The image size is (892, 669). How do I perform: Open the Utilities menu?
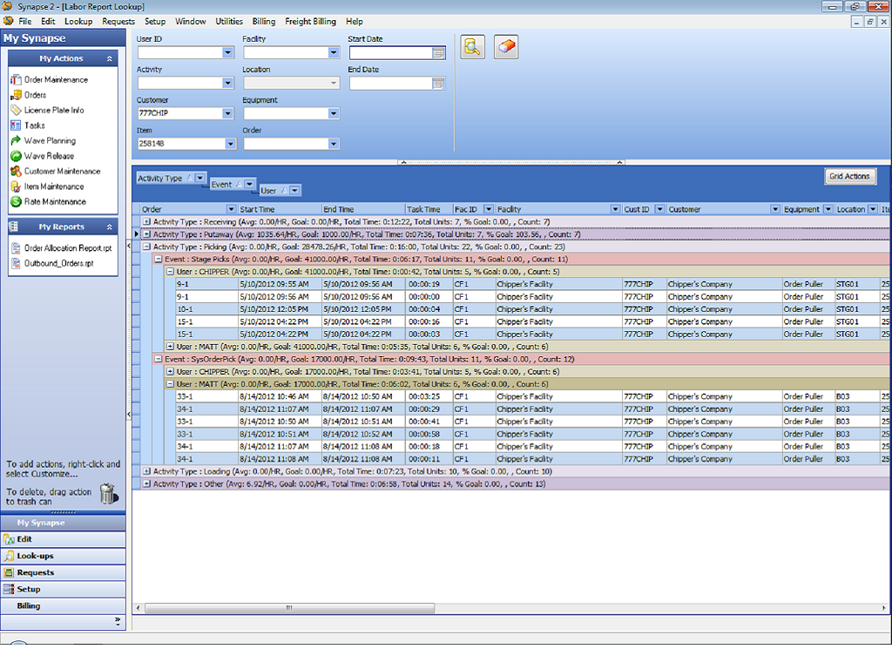click(x=230, y=22)
